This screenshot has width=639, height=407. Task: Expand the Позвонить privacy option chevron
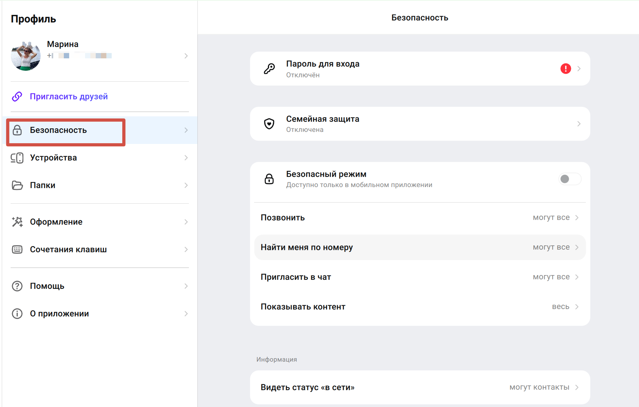pyautogui.click(x=577, y=218)
